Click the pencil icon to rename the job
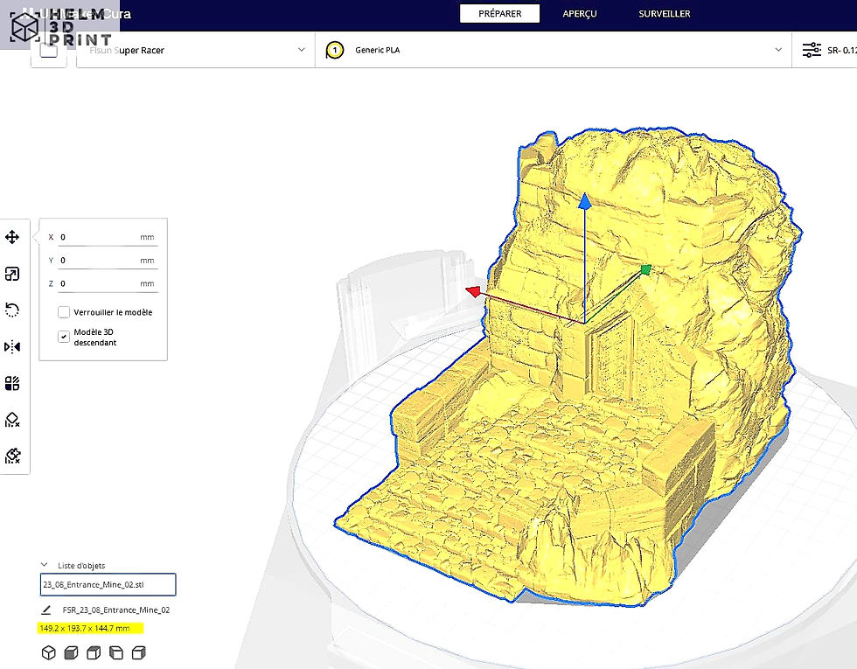857x669 pixels. pos(45,610)
